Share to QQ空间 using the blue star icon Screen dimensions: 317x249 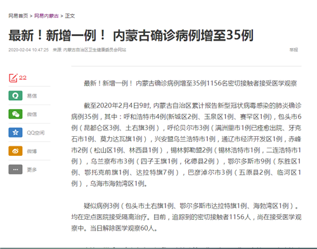pos(15,132)
